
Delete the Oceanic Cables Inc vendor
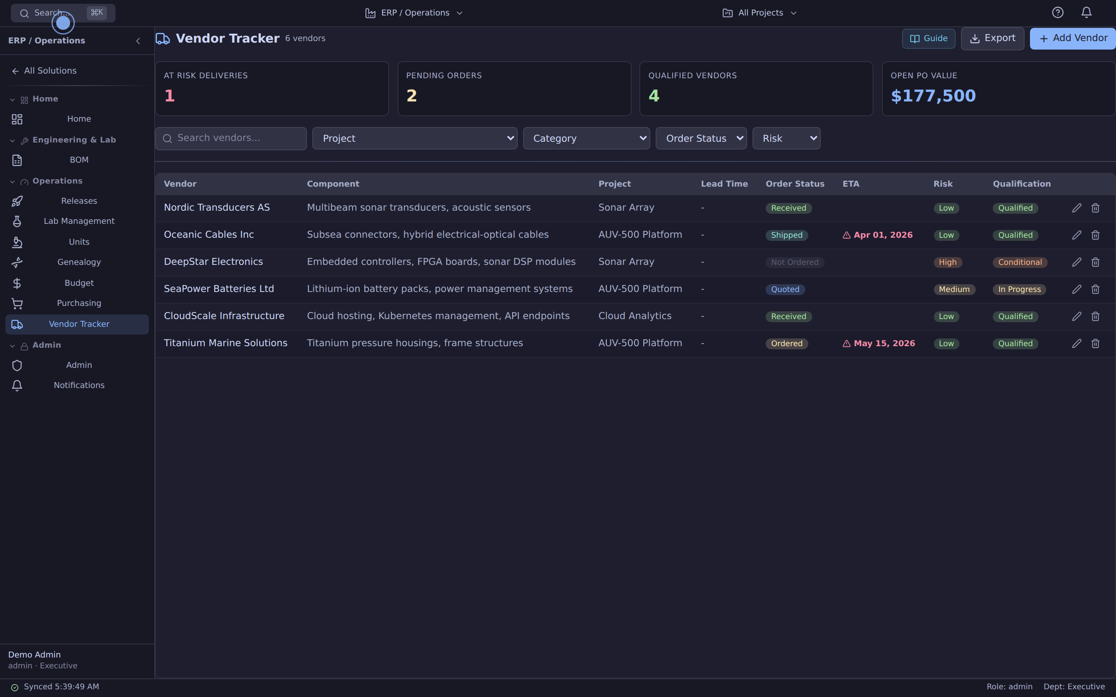tap(1095, 235)
